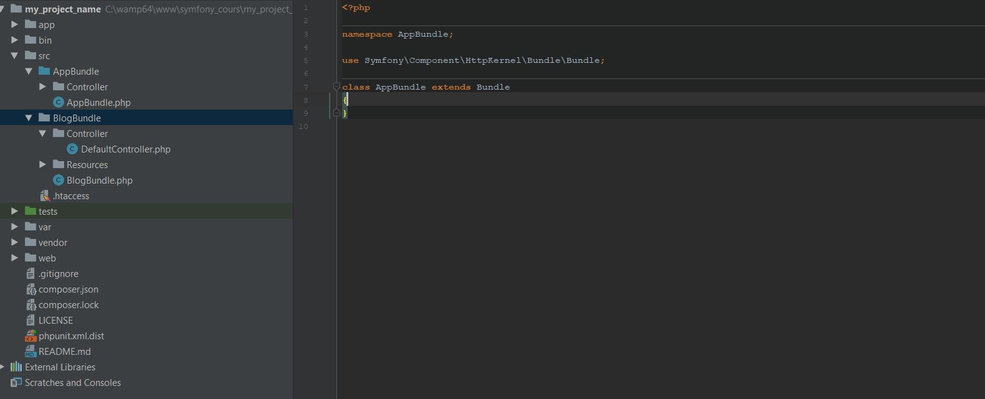This screenshot has height=399, width=985.
Task: Place cursor after opening brace on line 8
Action: [348, 100]
